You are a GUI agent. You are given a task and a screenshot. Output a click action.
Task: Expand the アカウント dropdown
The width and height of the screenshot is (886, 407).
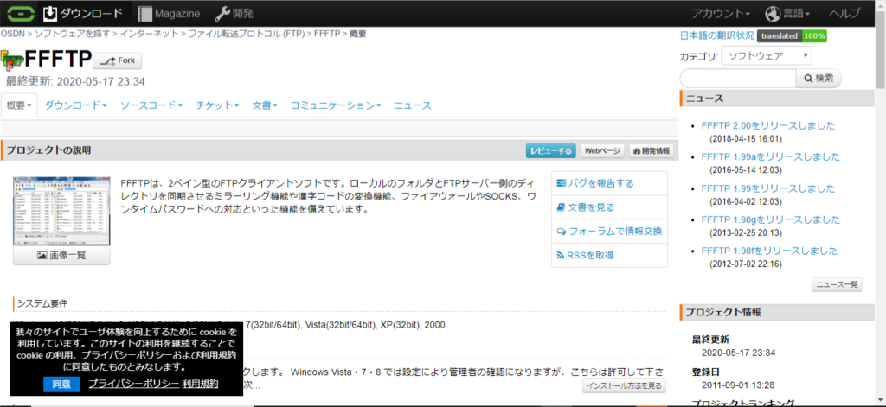click(721, 14)
